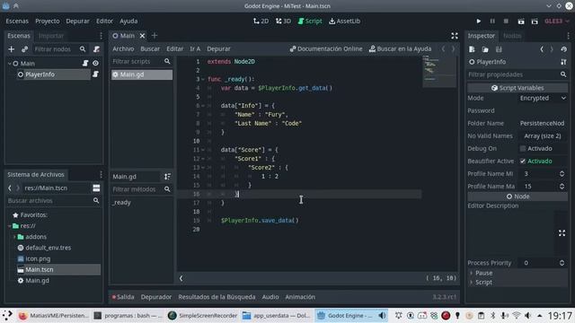
Task: Open Buscar menu in script editor
Action: pyautogui.click(x=150, y=48)
